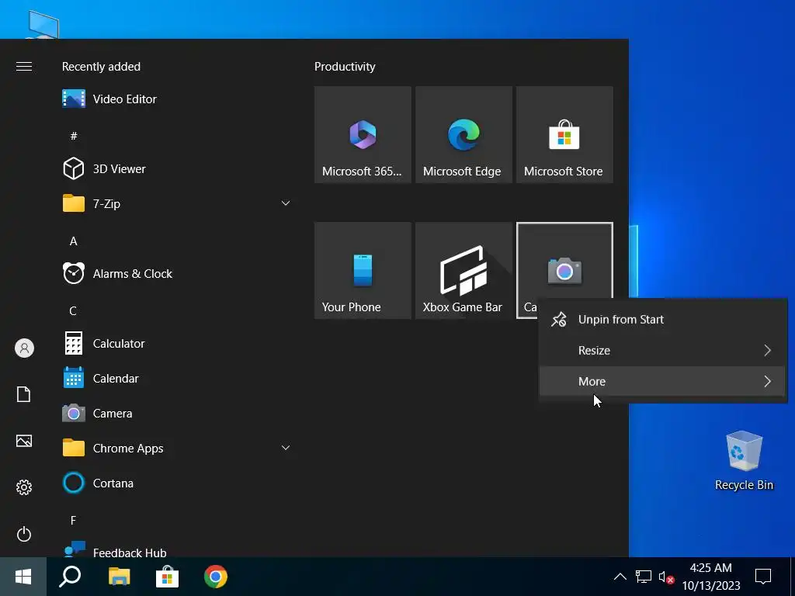Screen dimensions: 795x596
Task: Expand the Chrome Apps folder chevron
Action: click(286, 448)
